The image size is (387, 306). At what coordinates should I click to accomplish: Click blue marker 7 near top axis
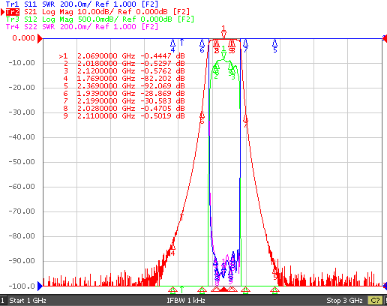(245, 46)
